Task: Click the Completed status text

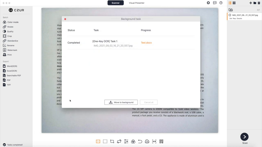Action: click(x=74, y=43)
